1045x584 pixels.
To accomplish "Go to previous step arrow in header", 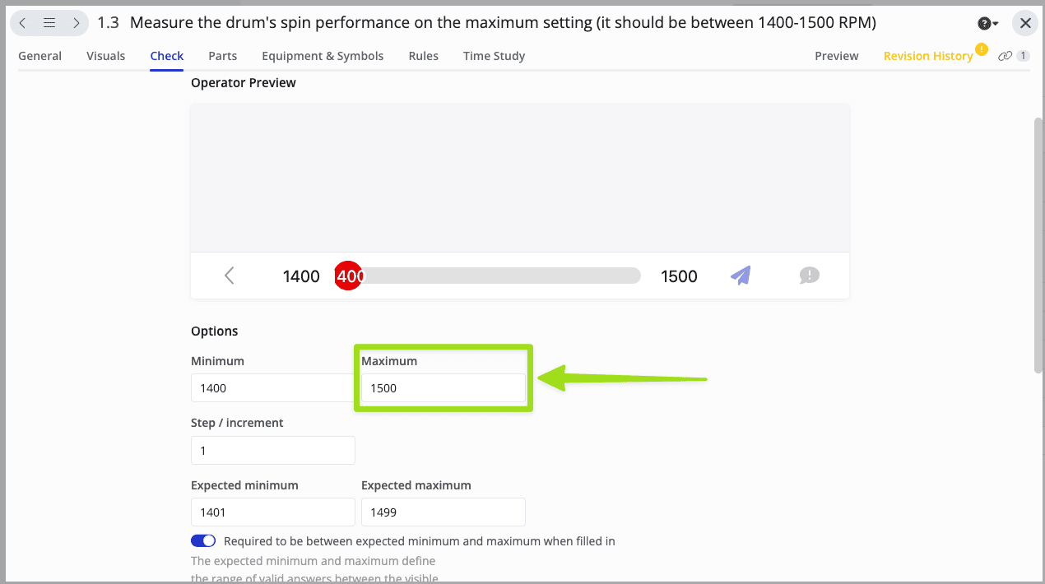I will (23, 23).
